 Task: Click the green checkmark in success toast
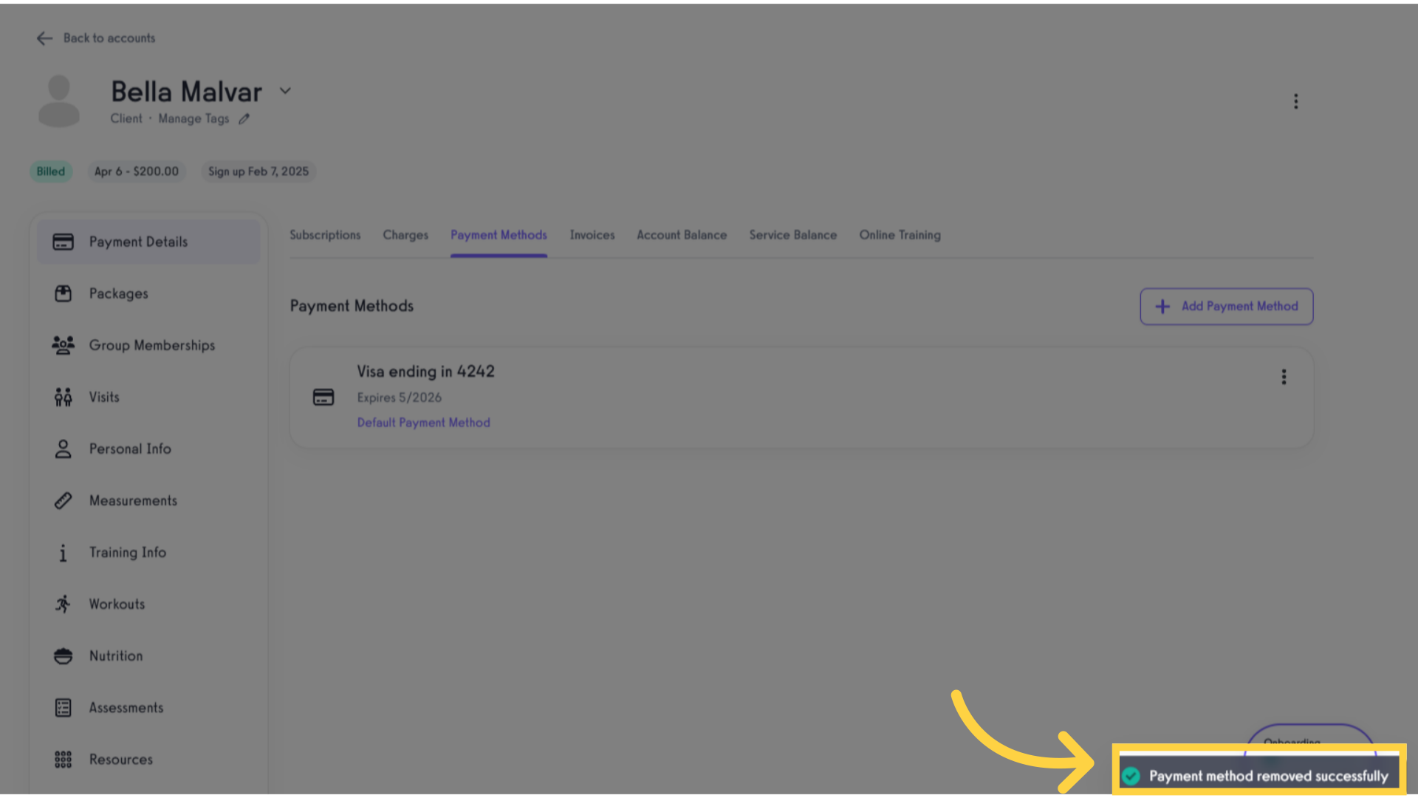pyautogui.click(x=1131, y=776)
